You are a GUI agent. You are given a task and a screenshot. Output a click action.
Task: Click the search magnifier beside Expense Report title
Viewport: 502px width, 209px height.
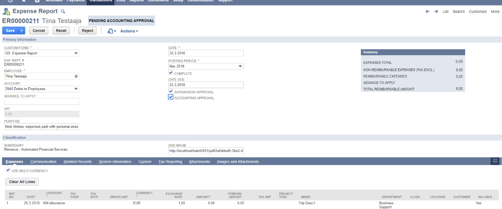(x=63, y=11)
